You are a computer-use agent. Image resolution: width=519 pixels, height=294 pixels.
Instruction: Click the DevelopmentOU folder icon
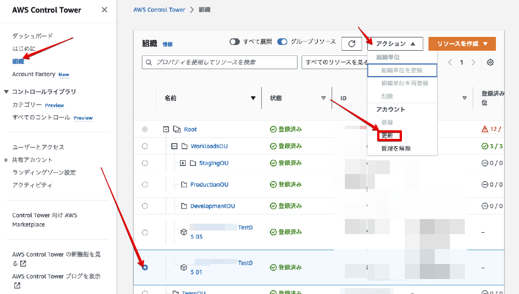tap(184, 206)
